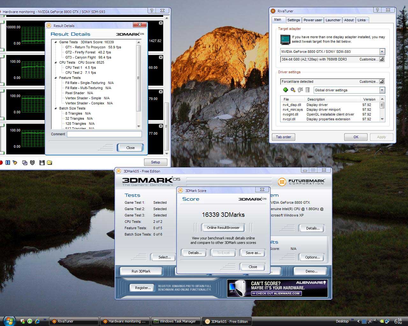Click Details... in the 3DMark Score dialog
408x326 pixels.
pos(195,253)
